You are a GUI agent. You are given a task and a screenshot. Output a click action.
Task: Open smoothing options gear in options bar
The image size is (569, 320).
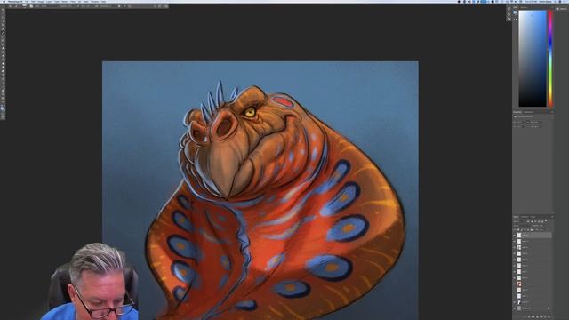click(118, 6)
